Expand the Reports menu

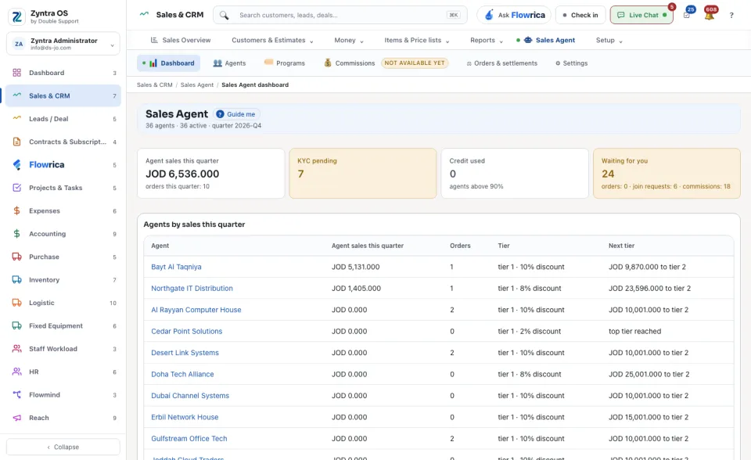[x=487, y=40]
